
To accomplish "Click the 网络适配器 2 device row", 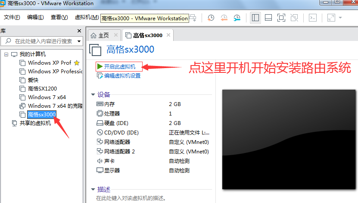I will click(153, 152).
